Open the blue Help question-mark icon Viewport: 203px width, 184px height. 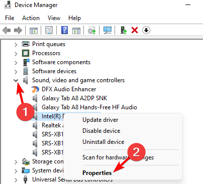[65, 30]
